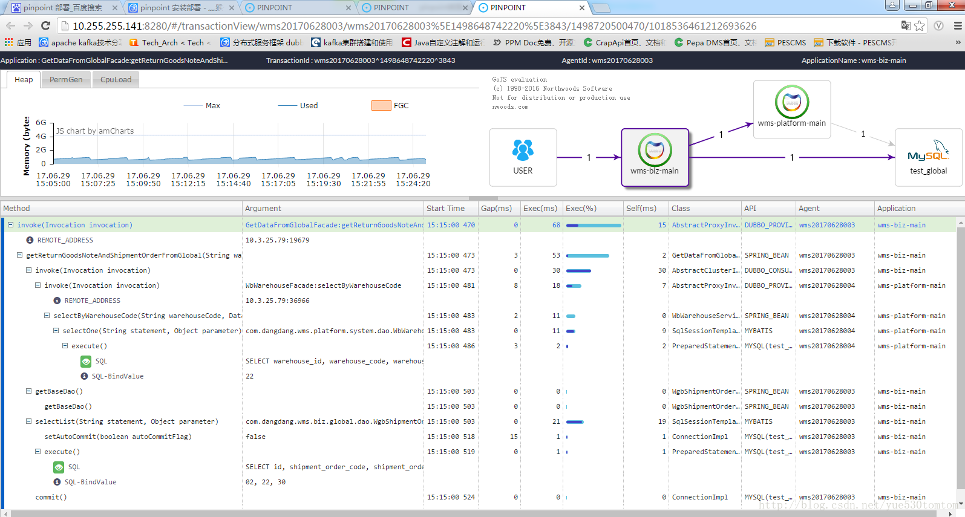Select the MySQL test_global node

(928, 157)
